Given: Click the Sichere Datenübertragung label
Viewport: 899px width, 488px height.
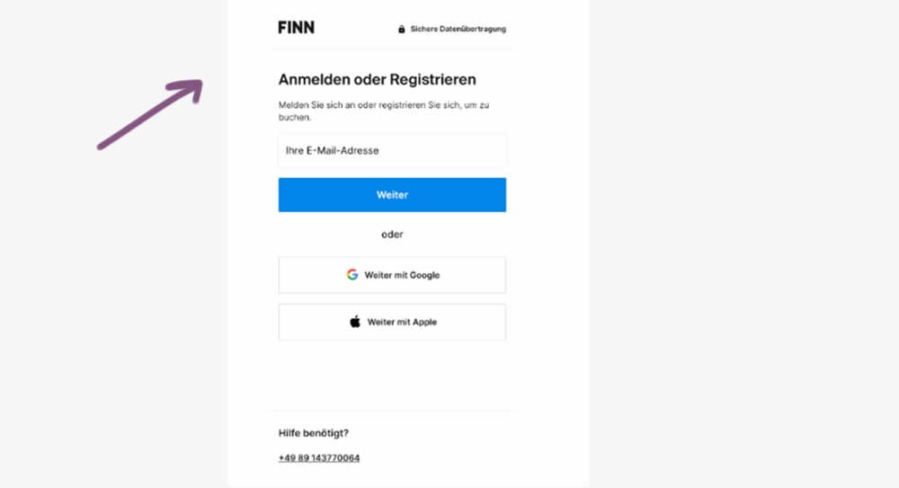Looking at the screenshot, I should pos(458,30).
